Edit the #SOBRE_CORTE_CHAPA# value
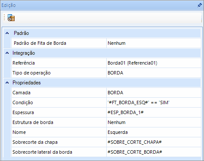The width and height of the screenshot is (204, 161). [154, 142]
